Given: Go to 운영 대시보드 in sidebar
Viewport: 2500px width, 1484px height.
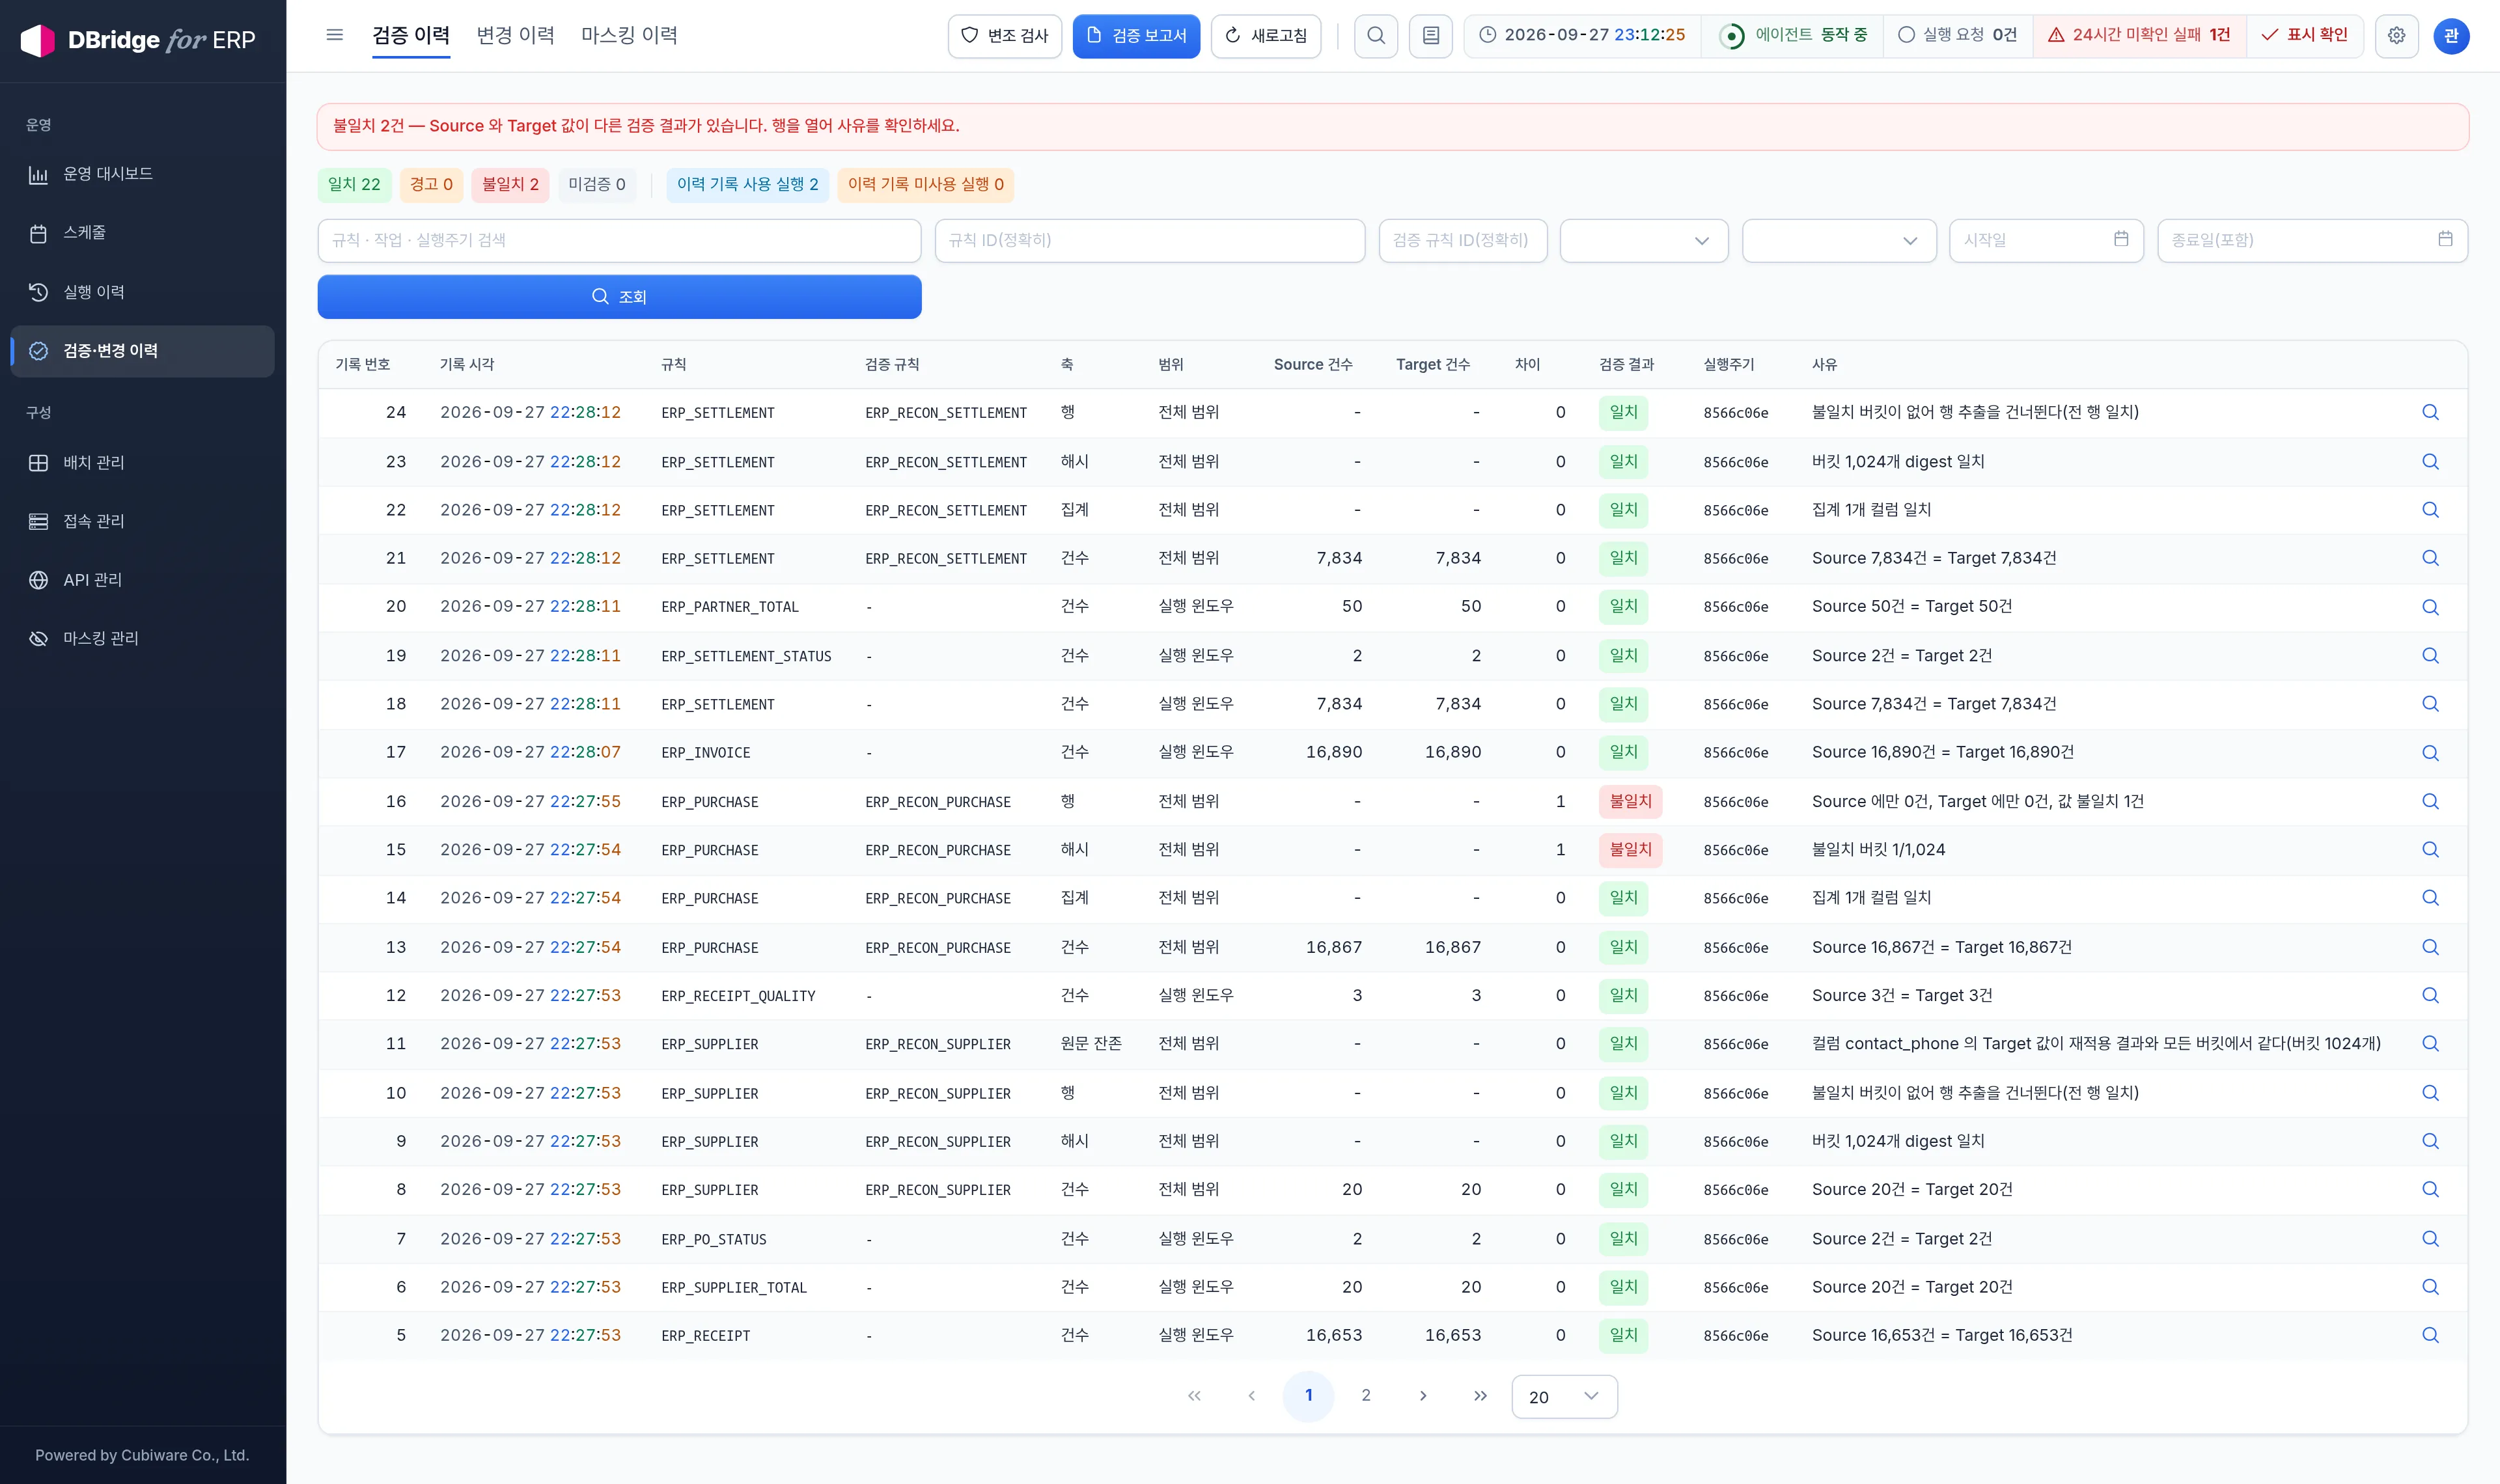Looking at the screenshot, I should 142,174.
